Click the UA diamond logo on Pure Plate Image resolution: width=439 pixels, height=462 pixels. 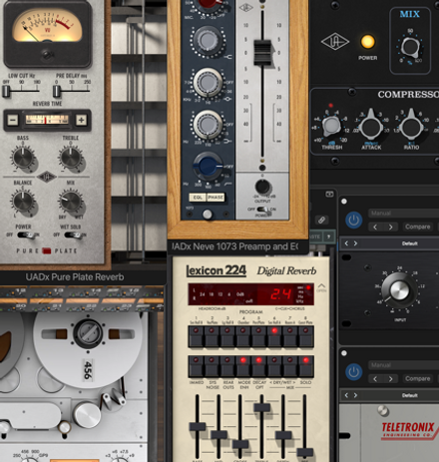click(46, 177)
